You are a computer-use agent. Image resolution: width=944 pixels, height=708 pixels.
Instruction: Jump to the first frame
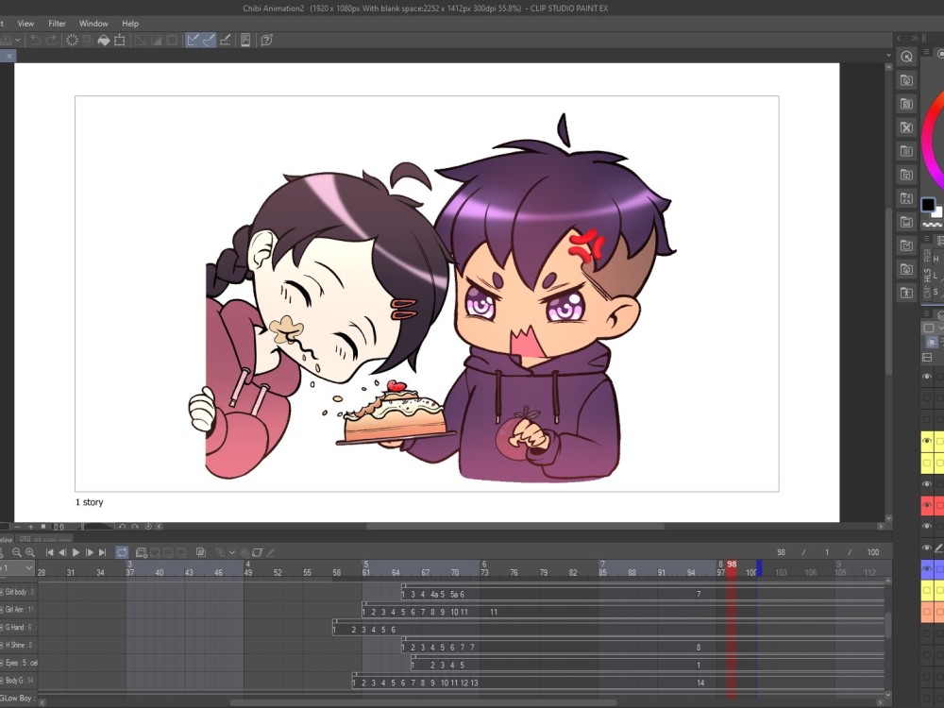tap(49, 552)
